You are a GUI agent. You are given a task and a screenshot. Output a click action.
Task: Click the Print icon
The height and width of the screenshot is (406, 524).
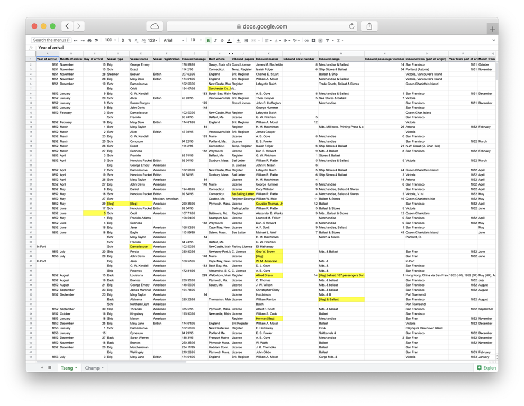point(89,40)
